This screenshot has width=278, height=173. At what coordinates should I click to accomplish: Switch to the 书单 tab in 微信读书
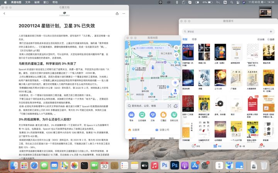[194, 39]
